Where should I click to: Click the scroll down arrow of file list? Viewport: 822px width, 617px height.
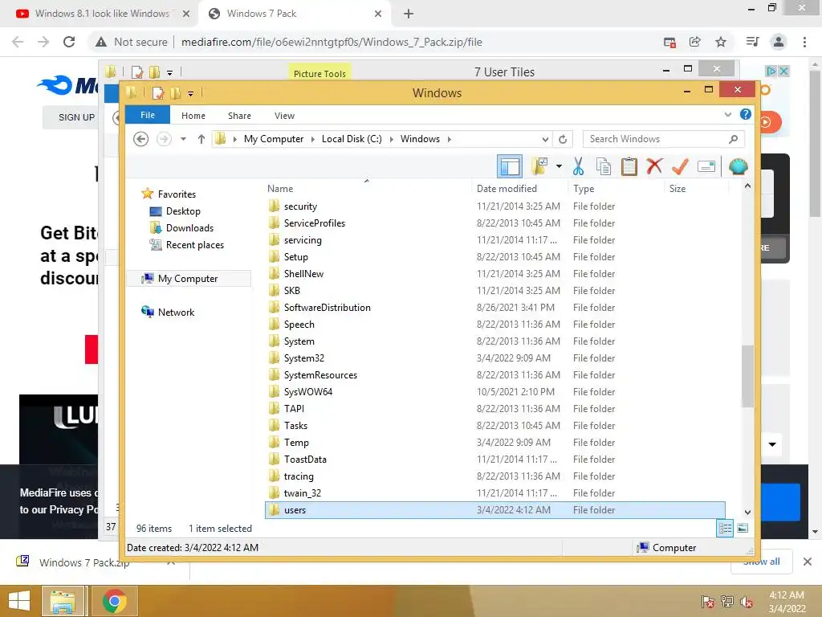coord(747,513)
